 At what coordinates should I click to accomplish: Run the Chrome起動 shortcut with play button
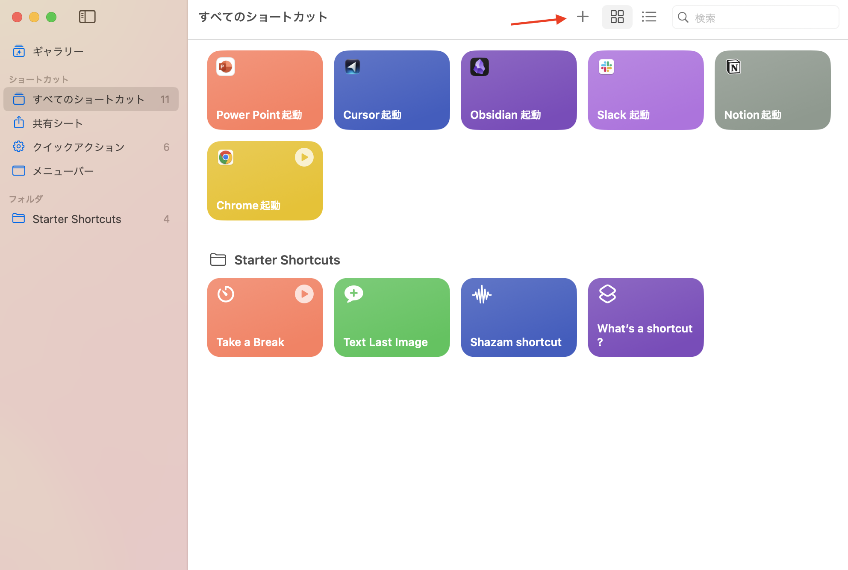(304, 157)
